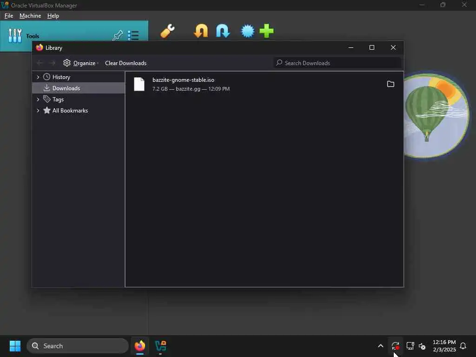Open the Machine menu in VirtualBox
476x357 pixels.
(x=30, y=15)
